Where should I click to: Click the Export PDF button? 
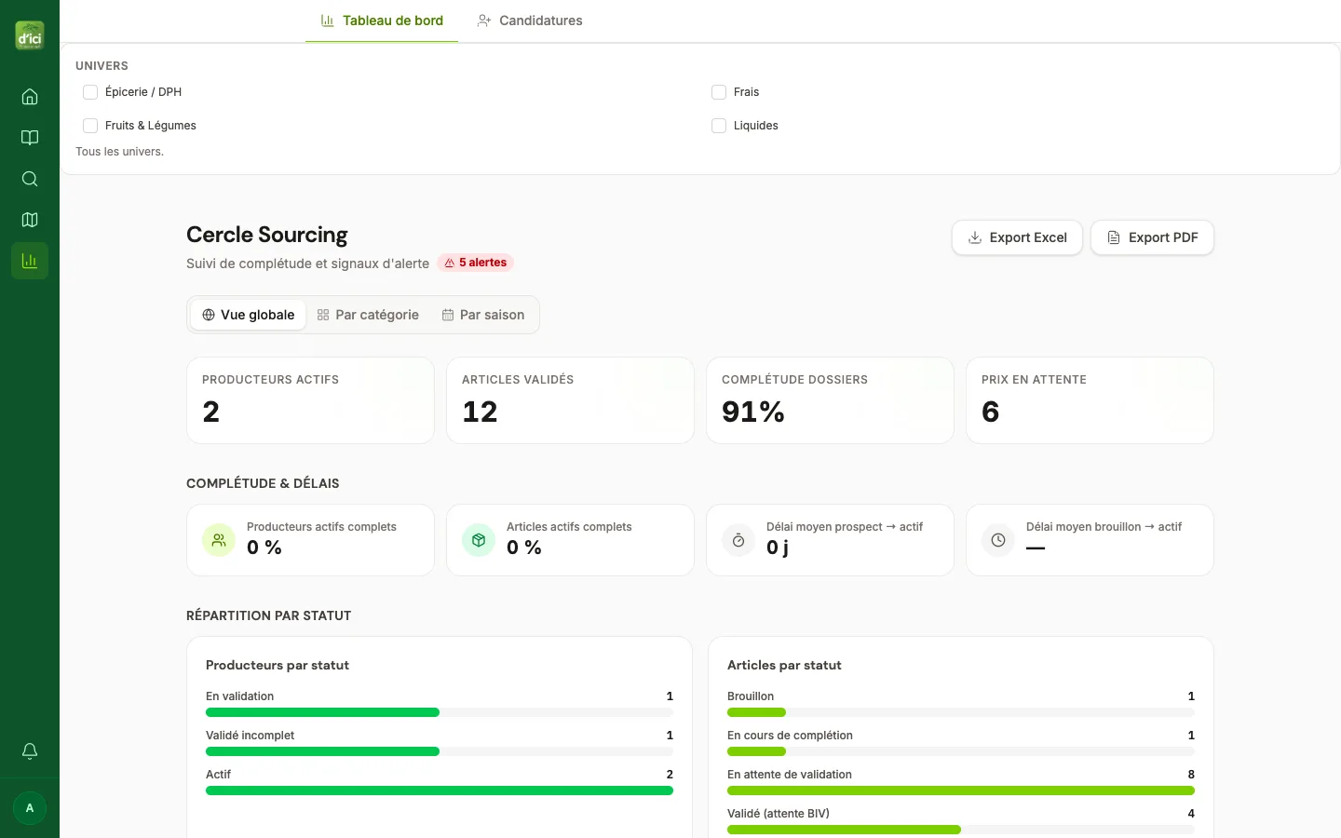point(1152,237)
